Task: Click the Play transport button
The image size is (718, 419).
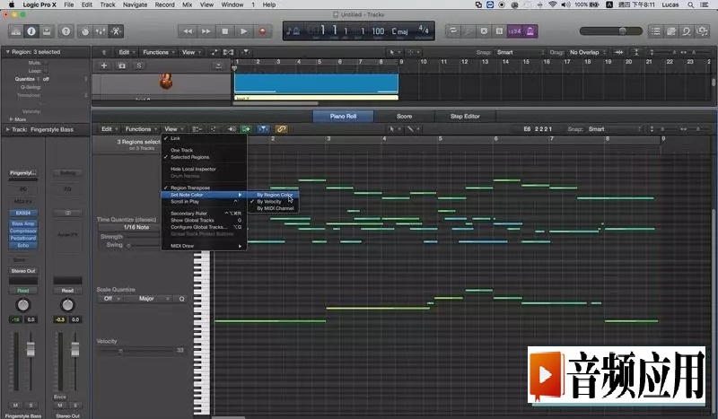Action: point(243,31)
